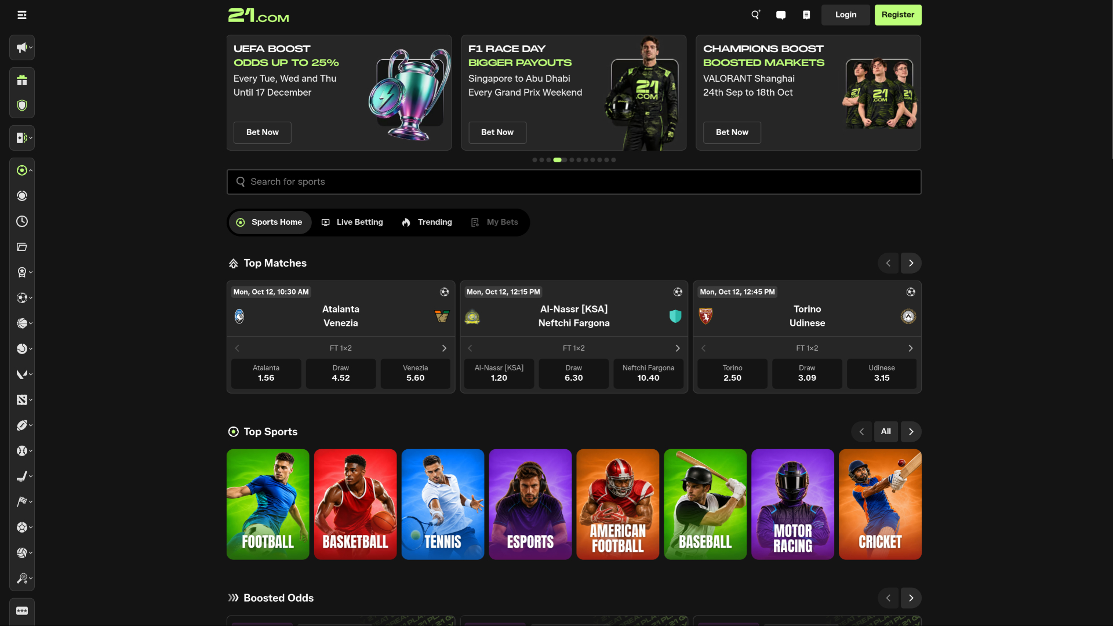Click the gift rewards sidebar icon
The width and height of the screenshot is (1113, 626).
pyautogui.click(x=22, y=80)
